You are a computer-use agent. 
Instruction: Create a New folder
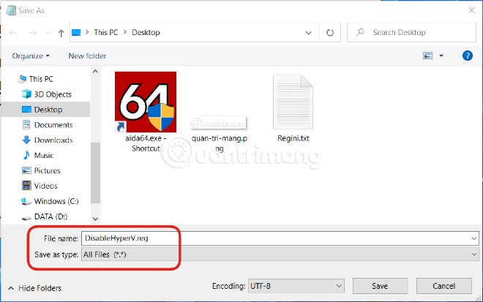pyautogui.click(x=87, y=56)
